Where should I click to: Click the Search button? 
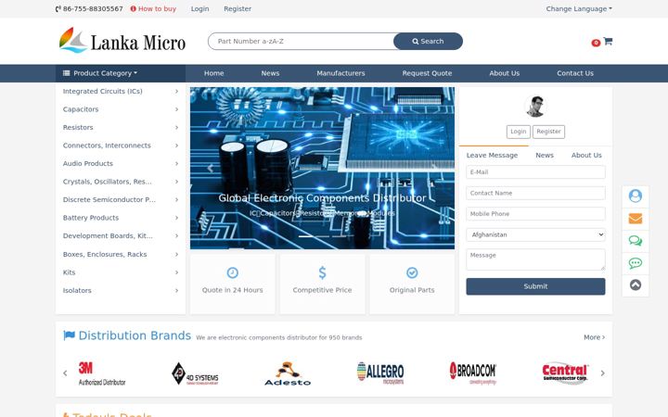coord(428,42)
